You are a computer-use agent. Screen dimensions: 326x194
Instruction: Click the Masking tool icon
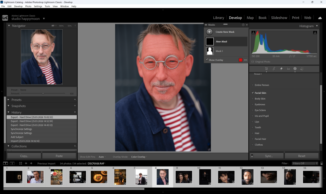click(295, 69)
